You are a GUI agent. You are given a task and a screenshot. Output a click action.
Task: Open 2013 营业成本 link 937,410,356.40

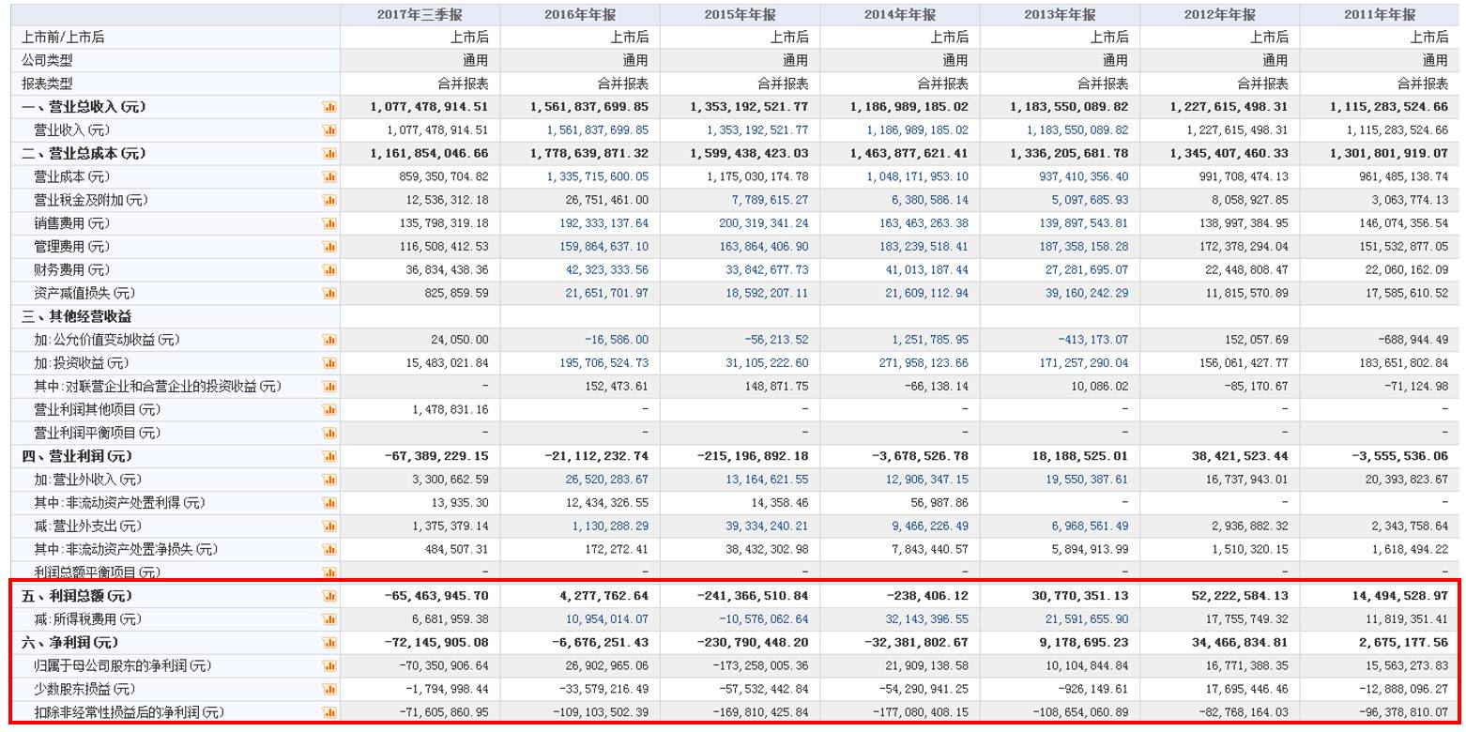click(1083, 176)
